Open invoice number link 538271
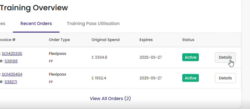The image size is (250, 109). point(11,82)
